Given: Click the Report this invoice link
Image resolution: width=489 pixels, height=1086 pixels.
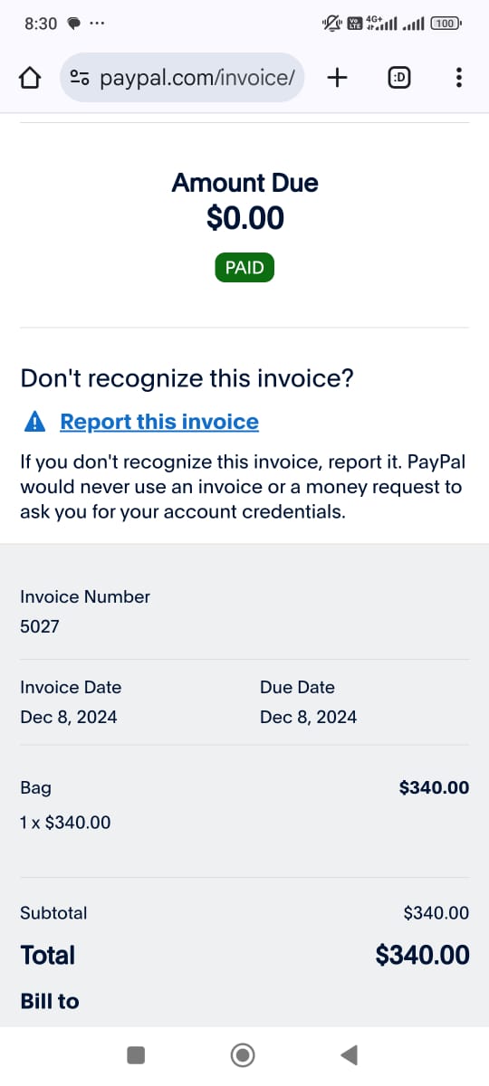Looking at the screenshot, I should 159,422.
